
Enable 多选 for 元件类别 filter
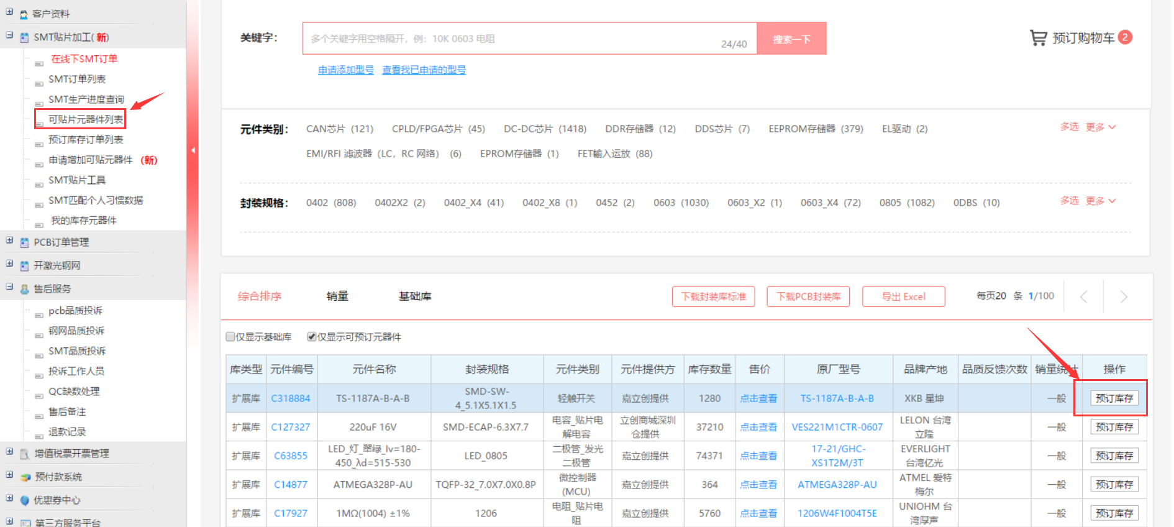(x=1069, y=127)
